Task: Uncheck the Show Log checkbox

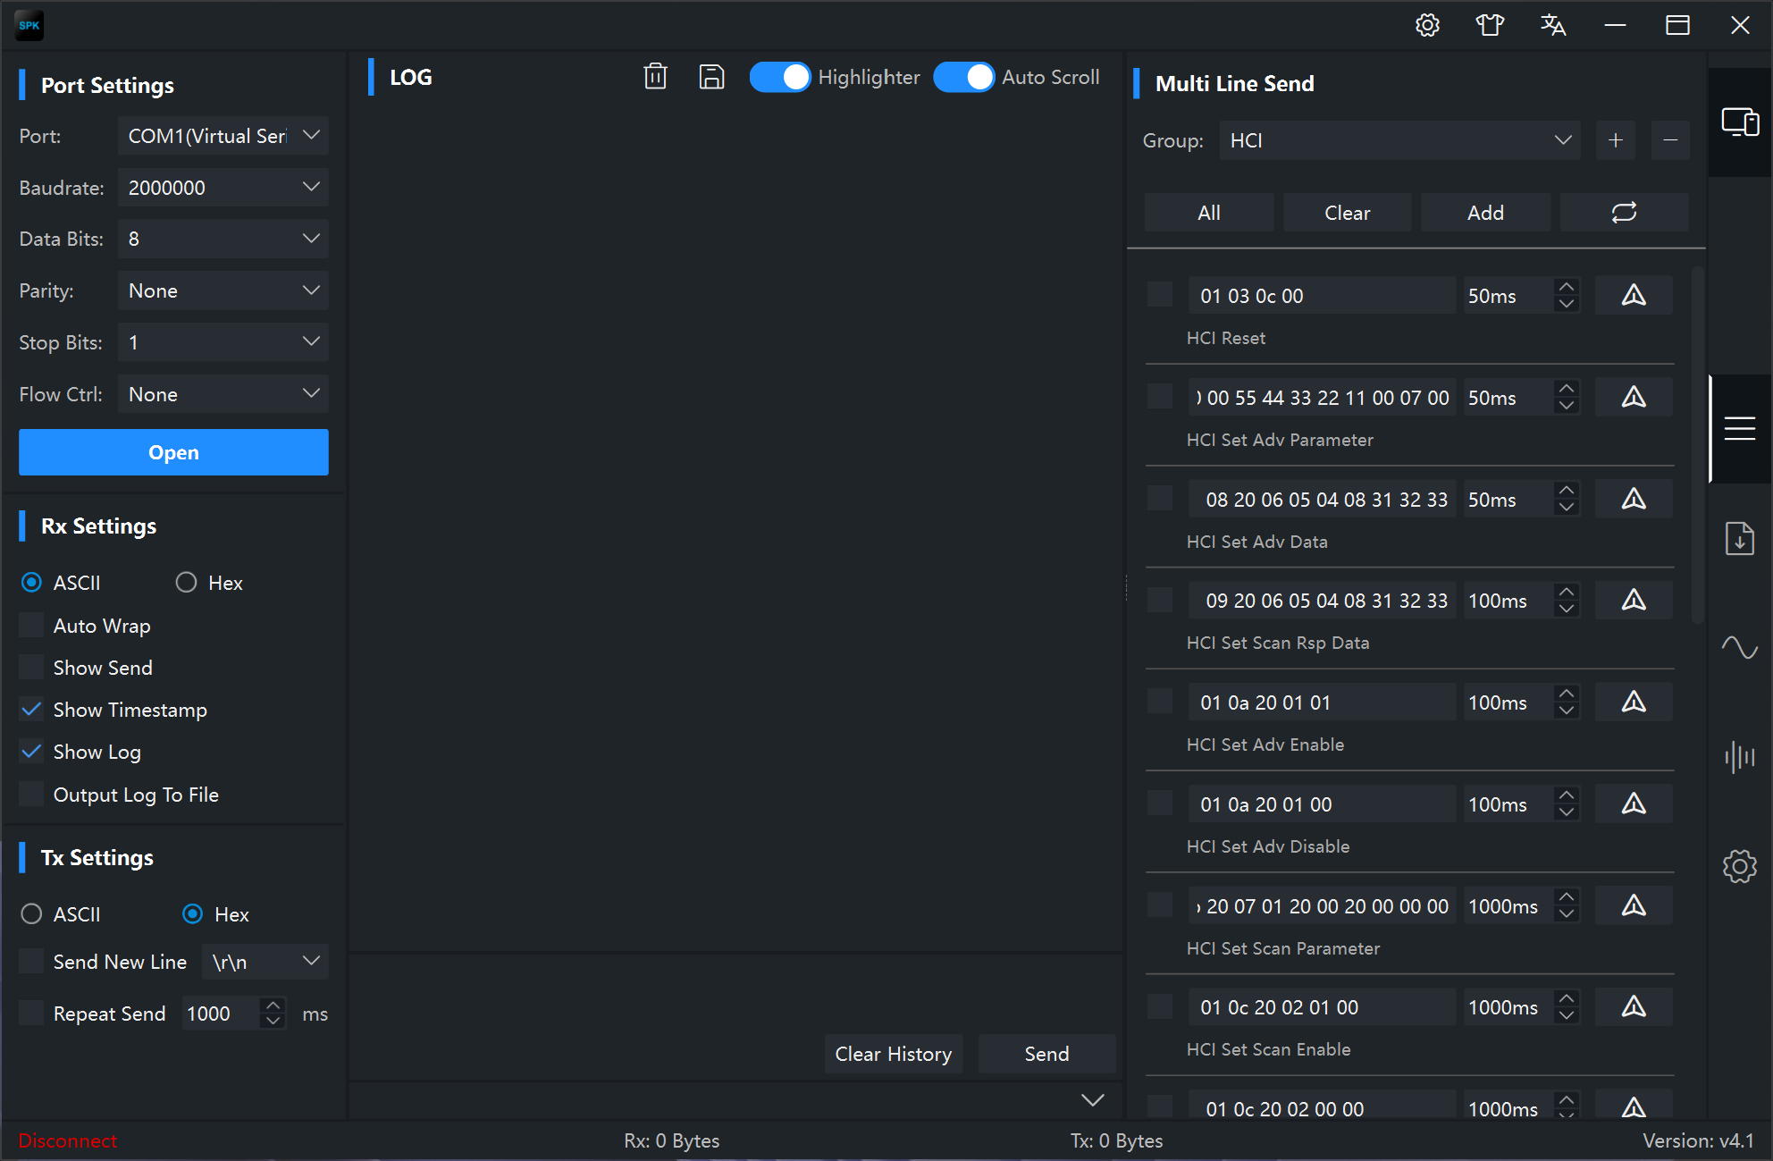Action: coord(31,751)
